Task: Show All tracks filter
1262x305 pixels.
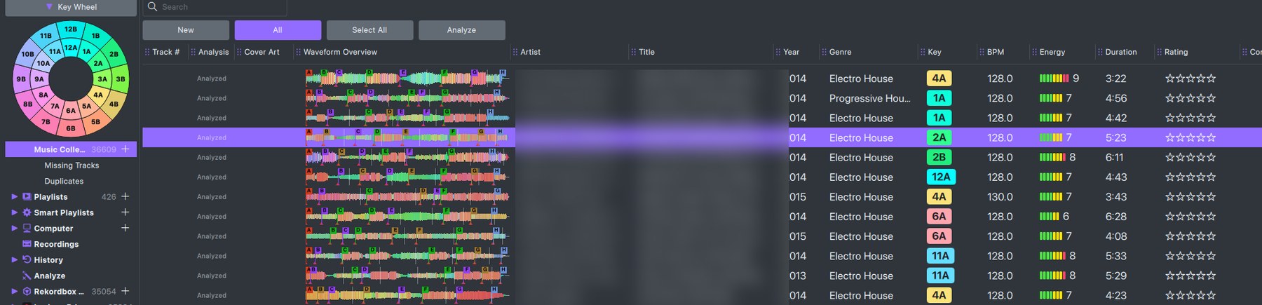Action: [278, 30]
